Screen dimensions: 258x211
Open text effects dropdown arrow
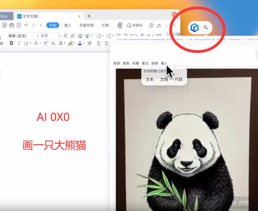pos(65,43)
